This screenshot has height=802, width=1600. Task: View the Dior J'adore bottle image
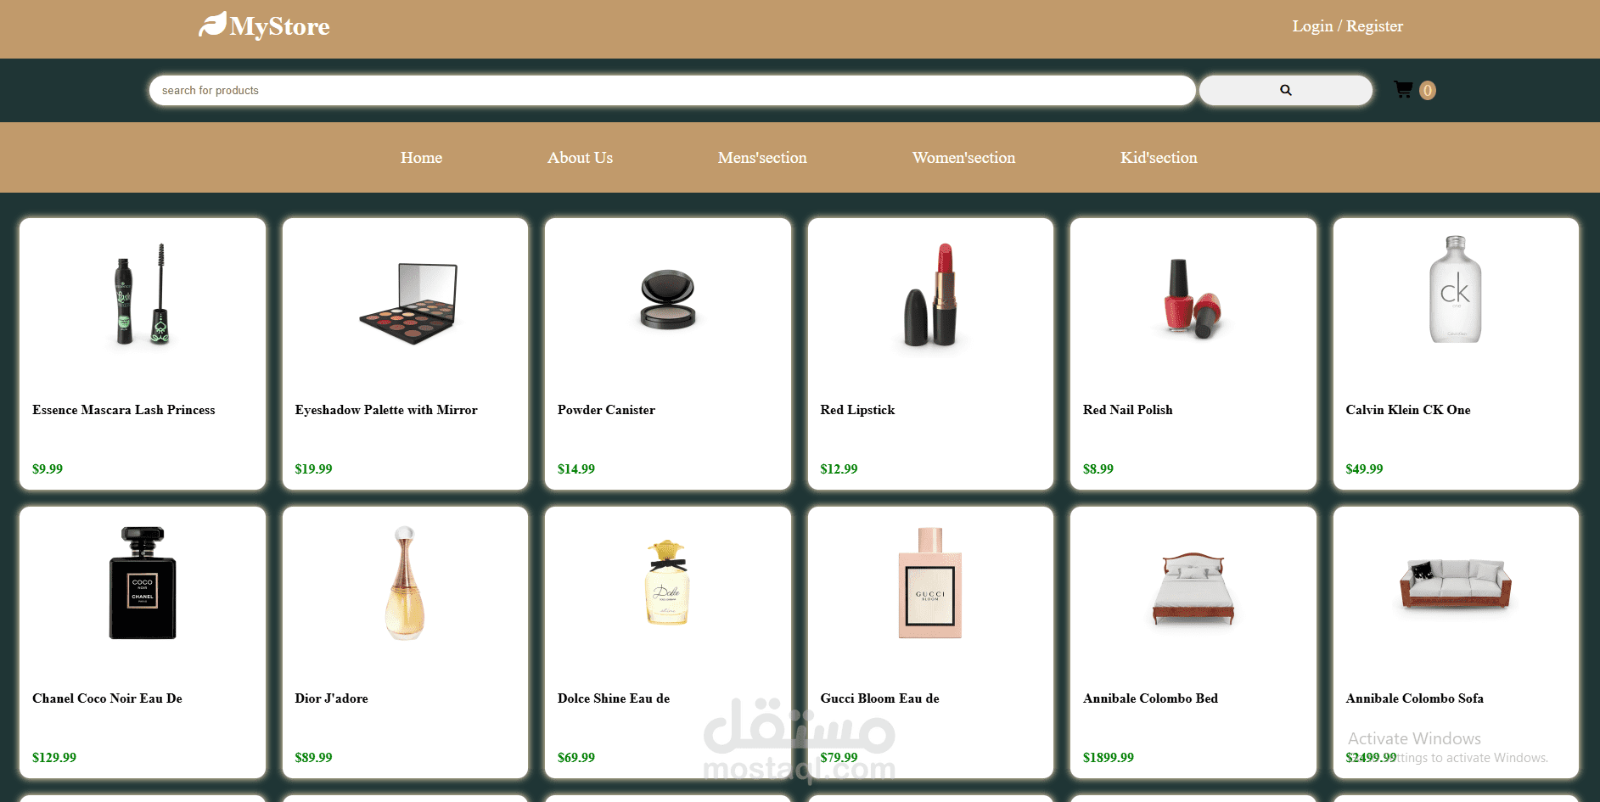click(x=405, y=583)
